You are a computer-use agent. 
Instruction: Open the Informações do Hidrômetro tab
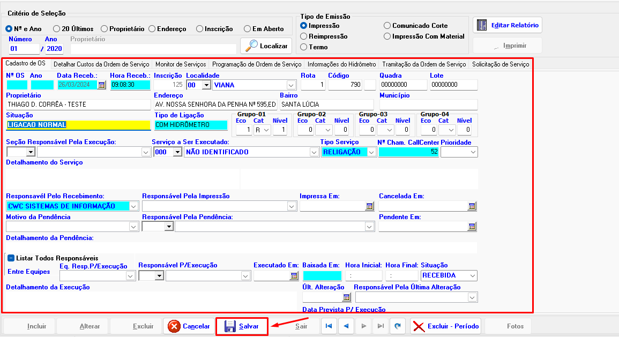pyautogui.click(x=341, y=64)
